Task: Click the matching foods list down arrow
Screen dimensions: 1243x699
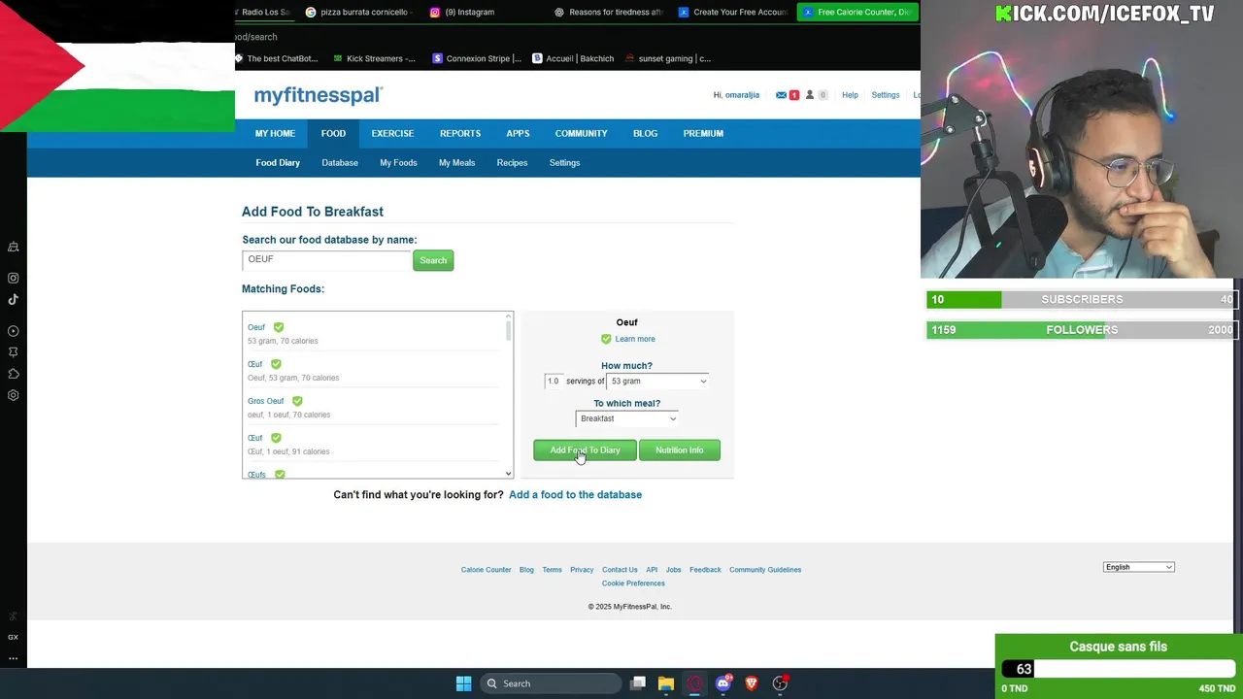Action: tap(508, 474)
